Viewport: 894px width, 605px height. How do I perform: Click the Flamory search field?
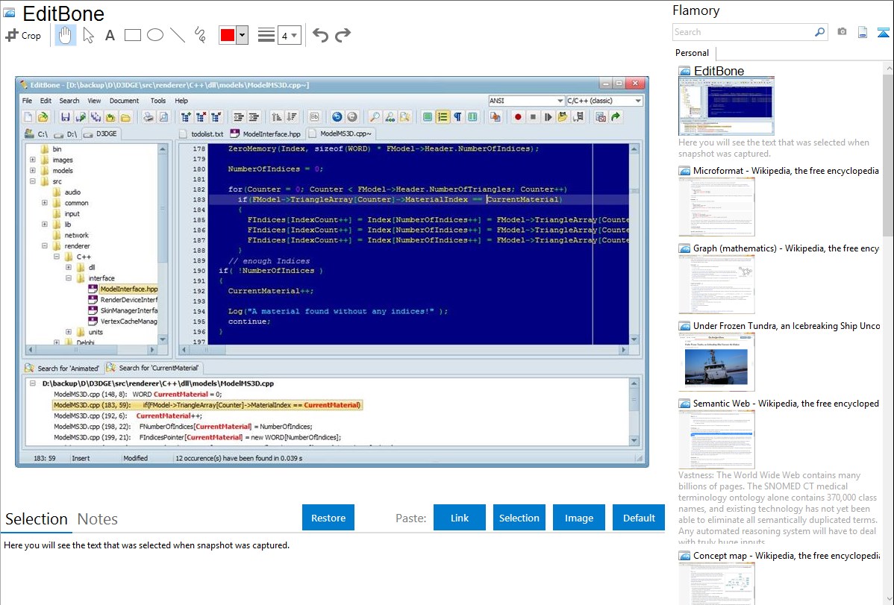743,32
